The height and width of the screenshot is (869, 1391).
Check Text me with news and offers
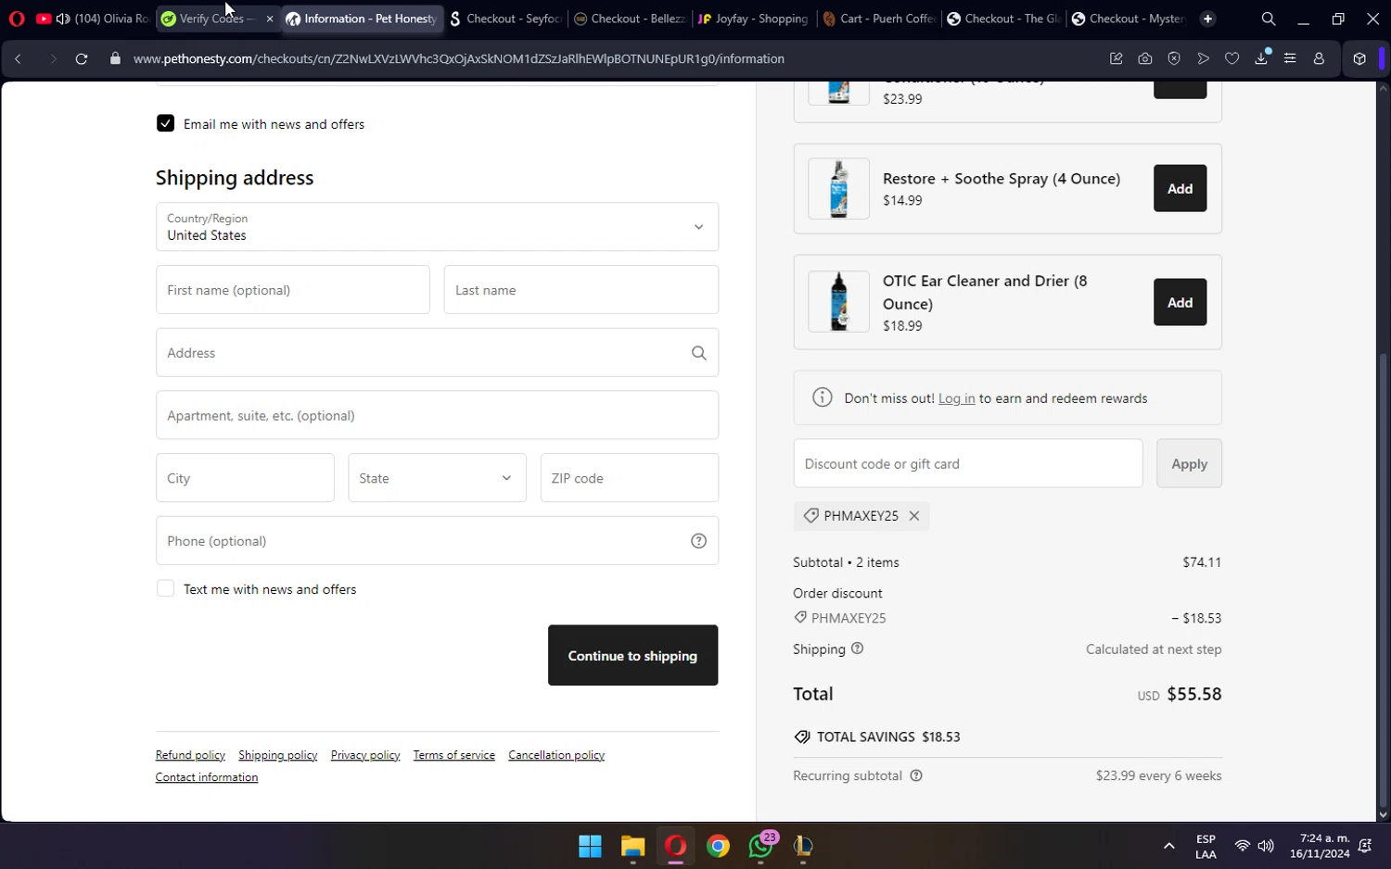165,588
